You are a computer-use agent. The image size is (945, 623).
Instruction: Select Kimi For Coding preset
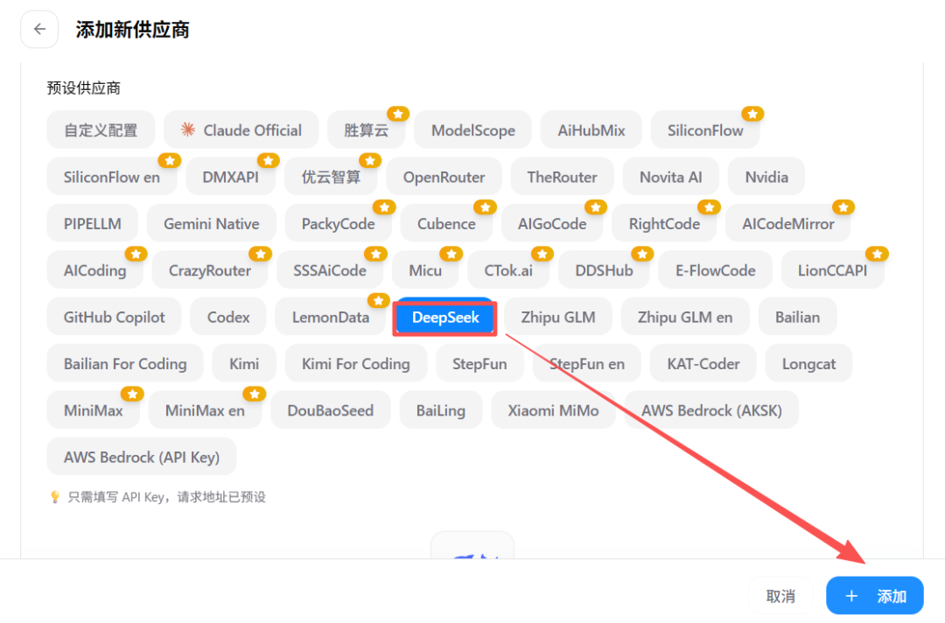click(x=355, y=364)
